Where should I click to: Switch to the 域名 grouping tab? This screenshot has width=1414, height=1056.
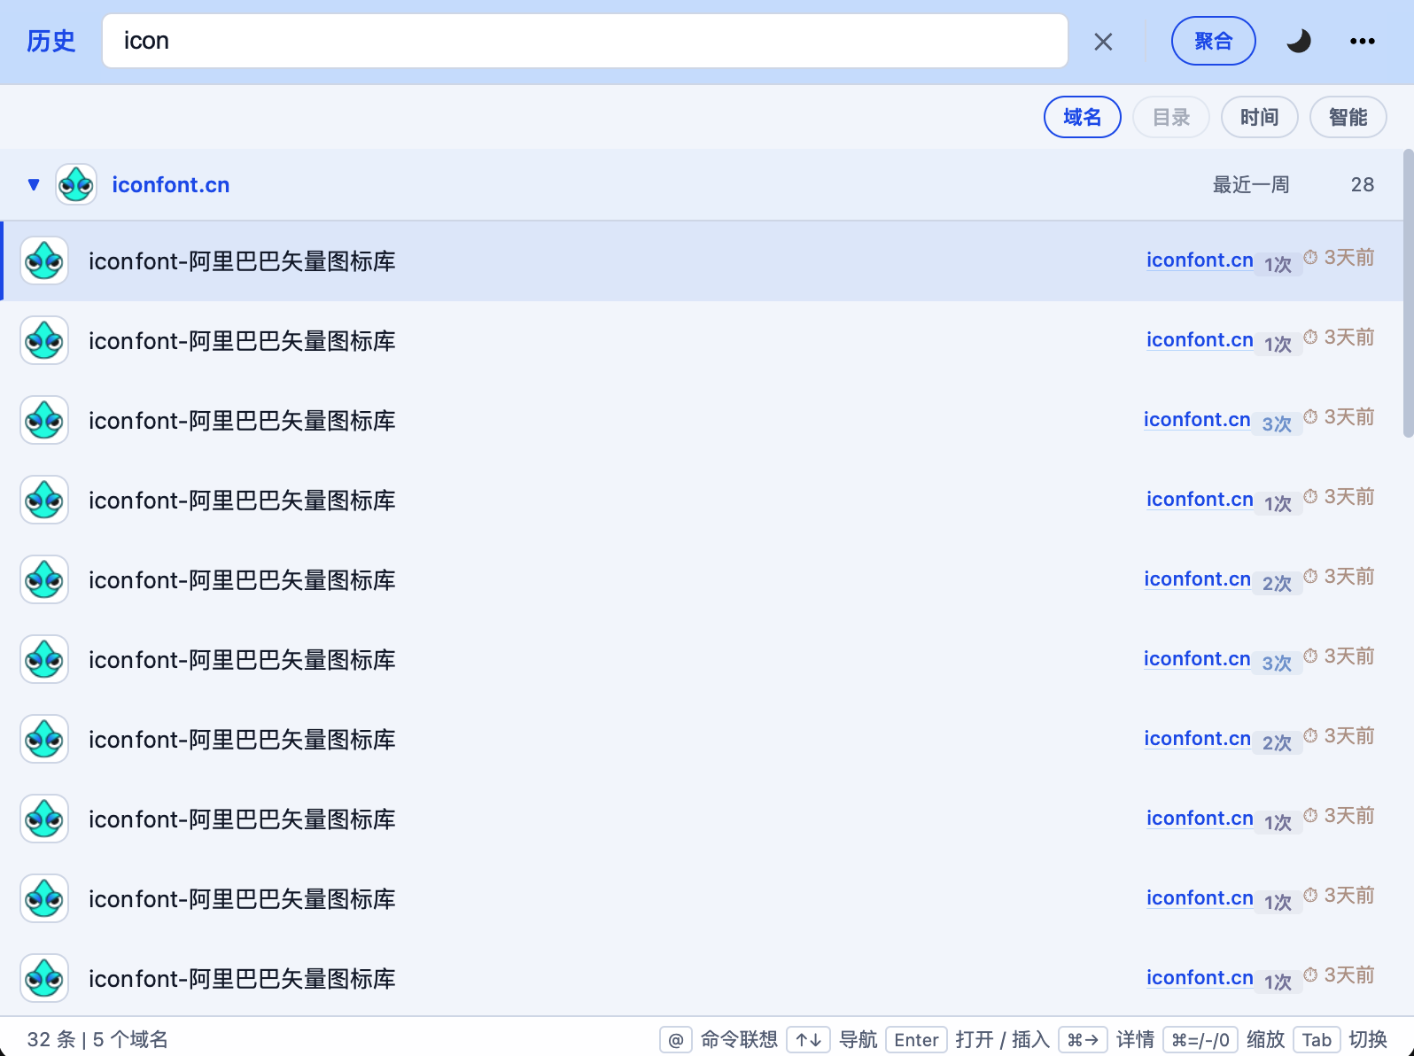1083,117
